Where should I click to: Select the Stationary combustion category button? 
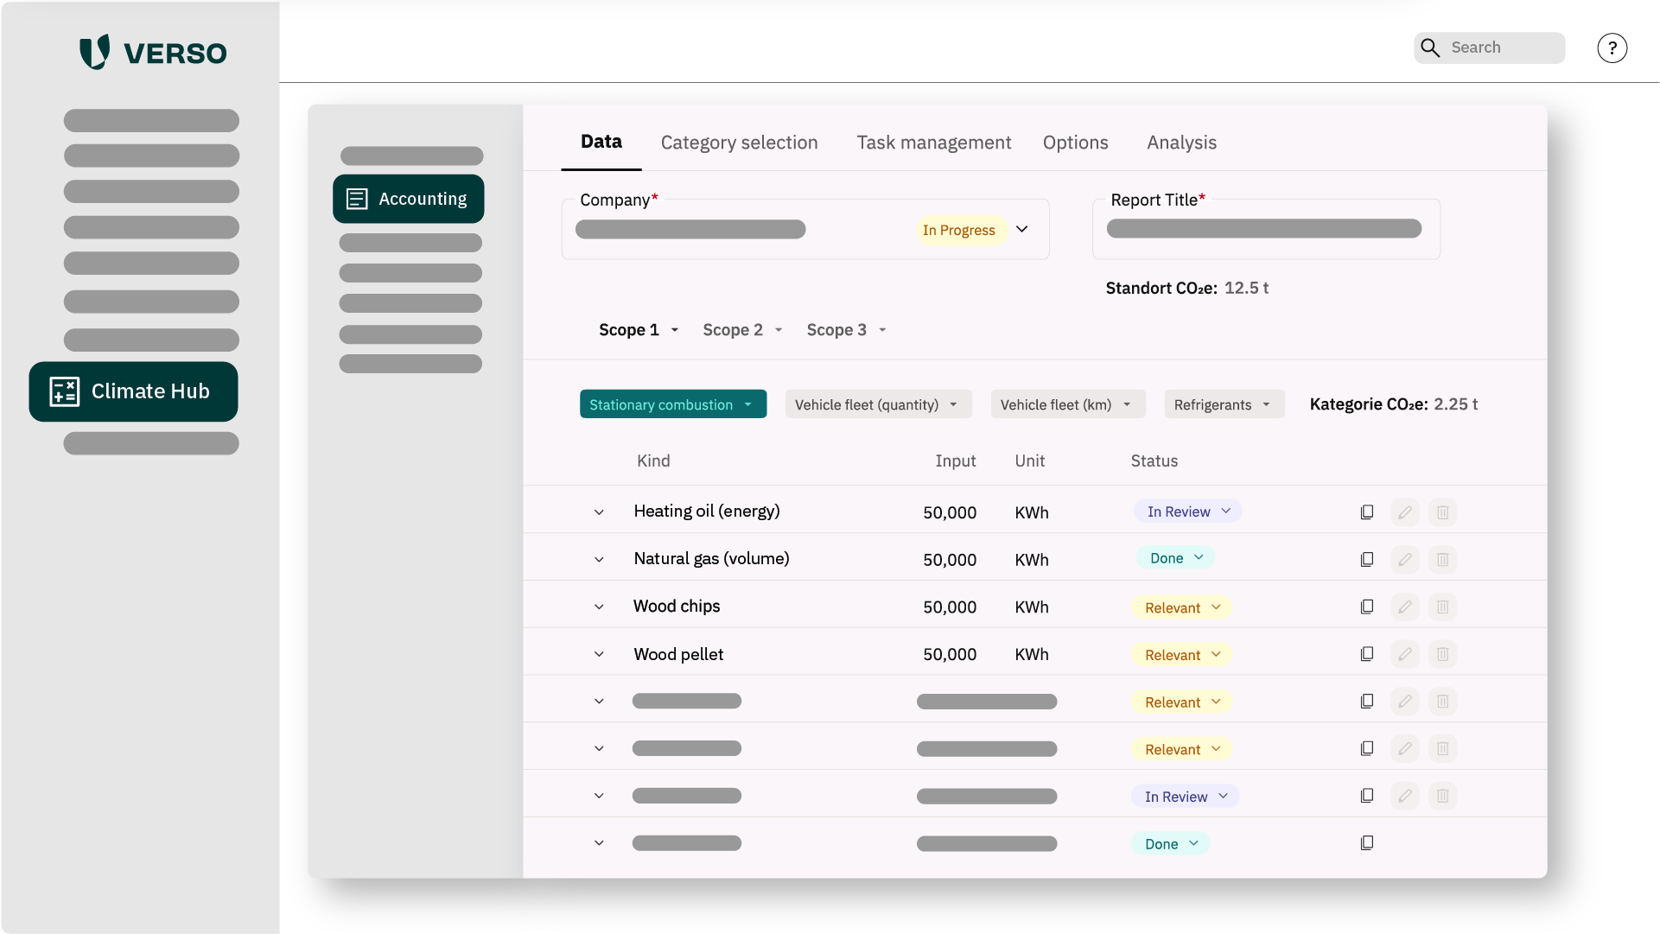(672, 404)
